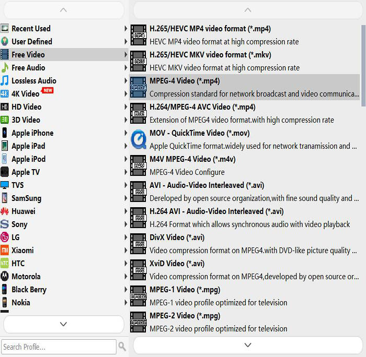Expand the Free Audio submenu arrow
Screen dimensions: 366x357
pos(126,67)
